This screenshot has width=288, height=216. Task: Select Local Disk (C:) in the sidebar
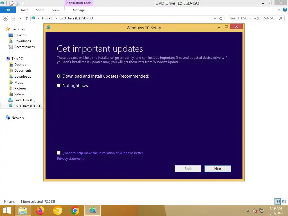(x=25, y=100)
